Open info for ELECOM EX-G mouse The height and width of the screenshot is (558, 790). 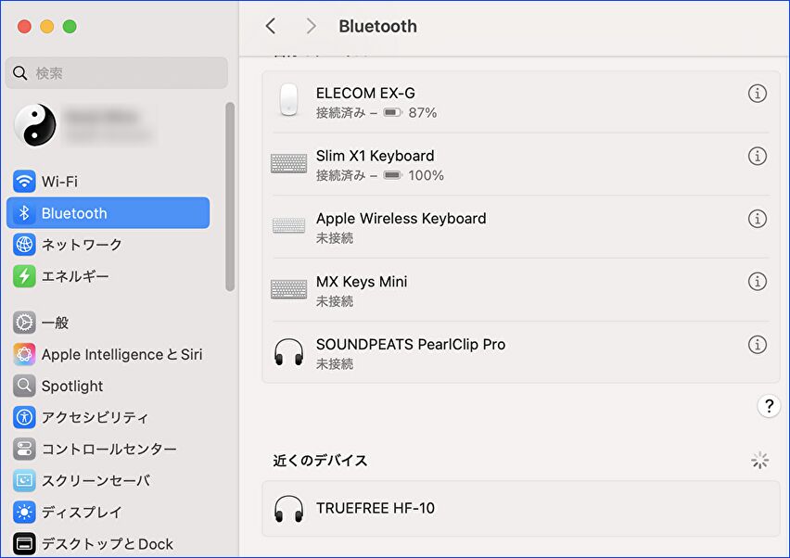[x=758, y=94]
